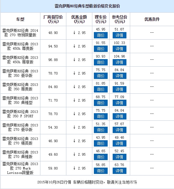Open 详情 for 270 Mark Levinson限量版
Screen dimensions: 174x189
point(120,171)
